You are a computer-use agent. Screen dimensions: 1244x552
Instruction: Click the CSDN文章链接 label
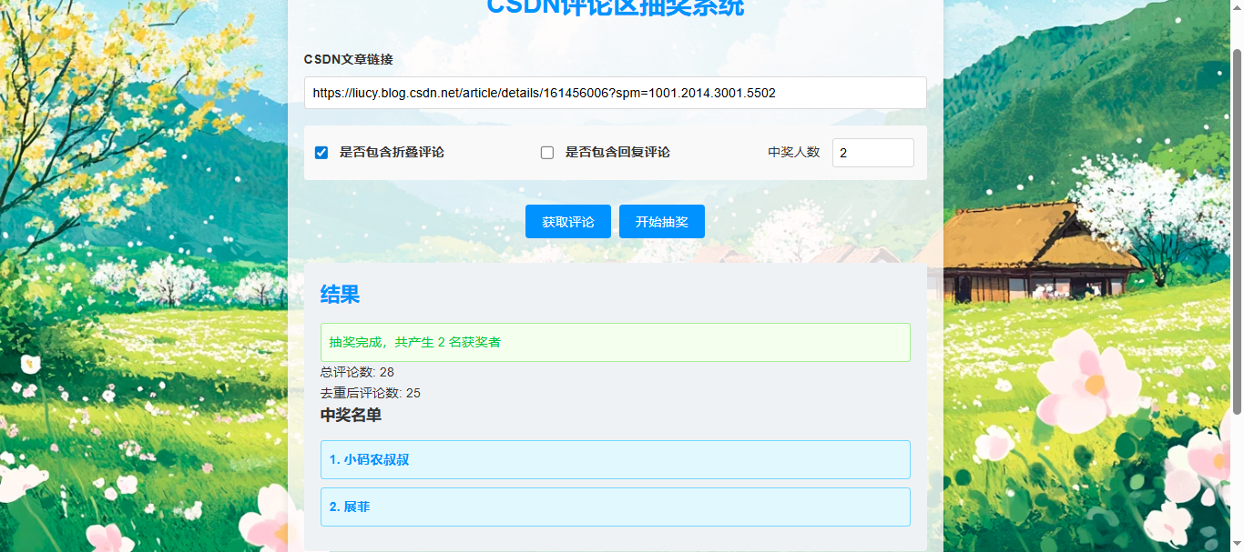click(349, 59)
